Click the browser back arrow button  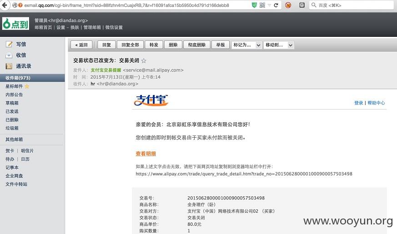tap(4, 5)
